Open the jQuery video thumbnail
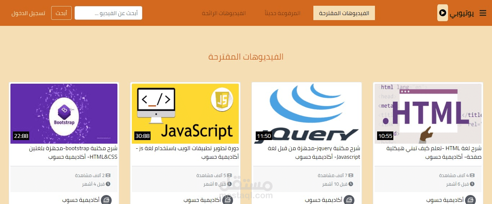The width and height of the screenshot is (492, 204). [x=307, y=113]
